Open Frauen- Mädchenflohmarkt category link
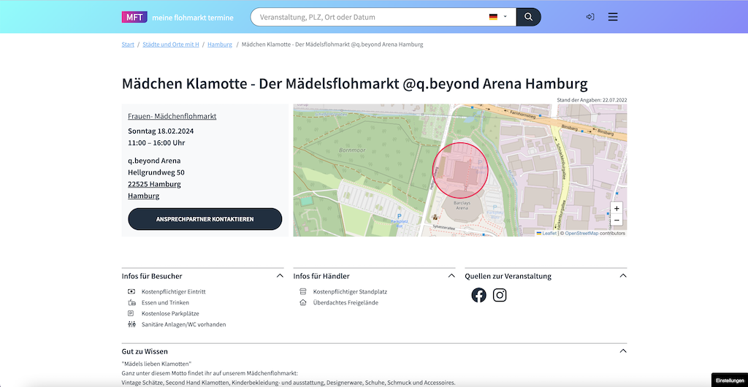The height and width of the screenshot is (387, 748). tap(172, 116)
